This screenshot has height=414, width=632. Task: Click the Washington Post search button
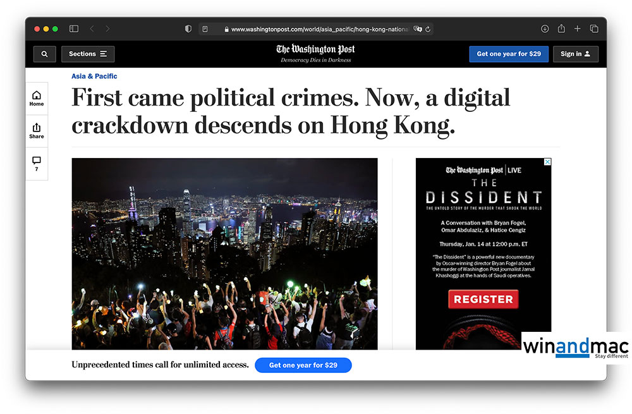[x=45, y=54]
